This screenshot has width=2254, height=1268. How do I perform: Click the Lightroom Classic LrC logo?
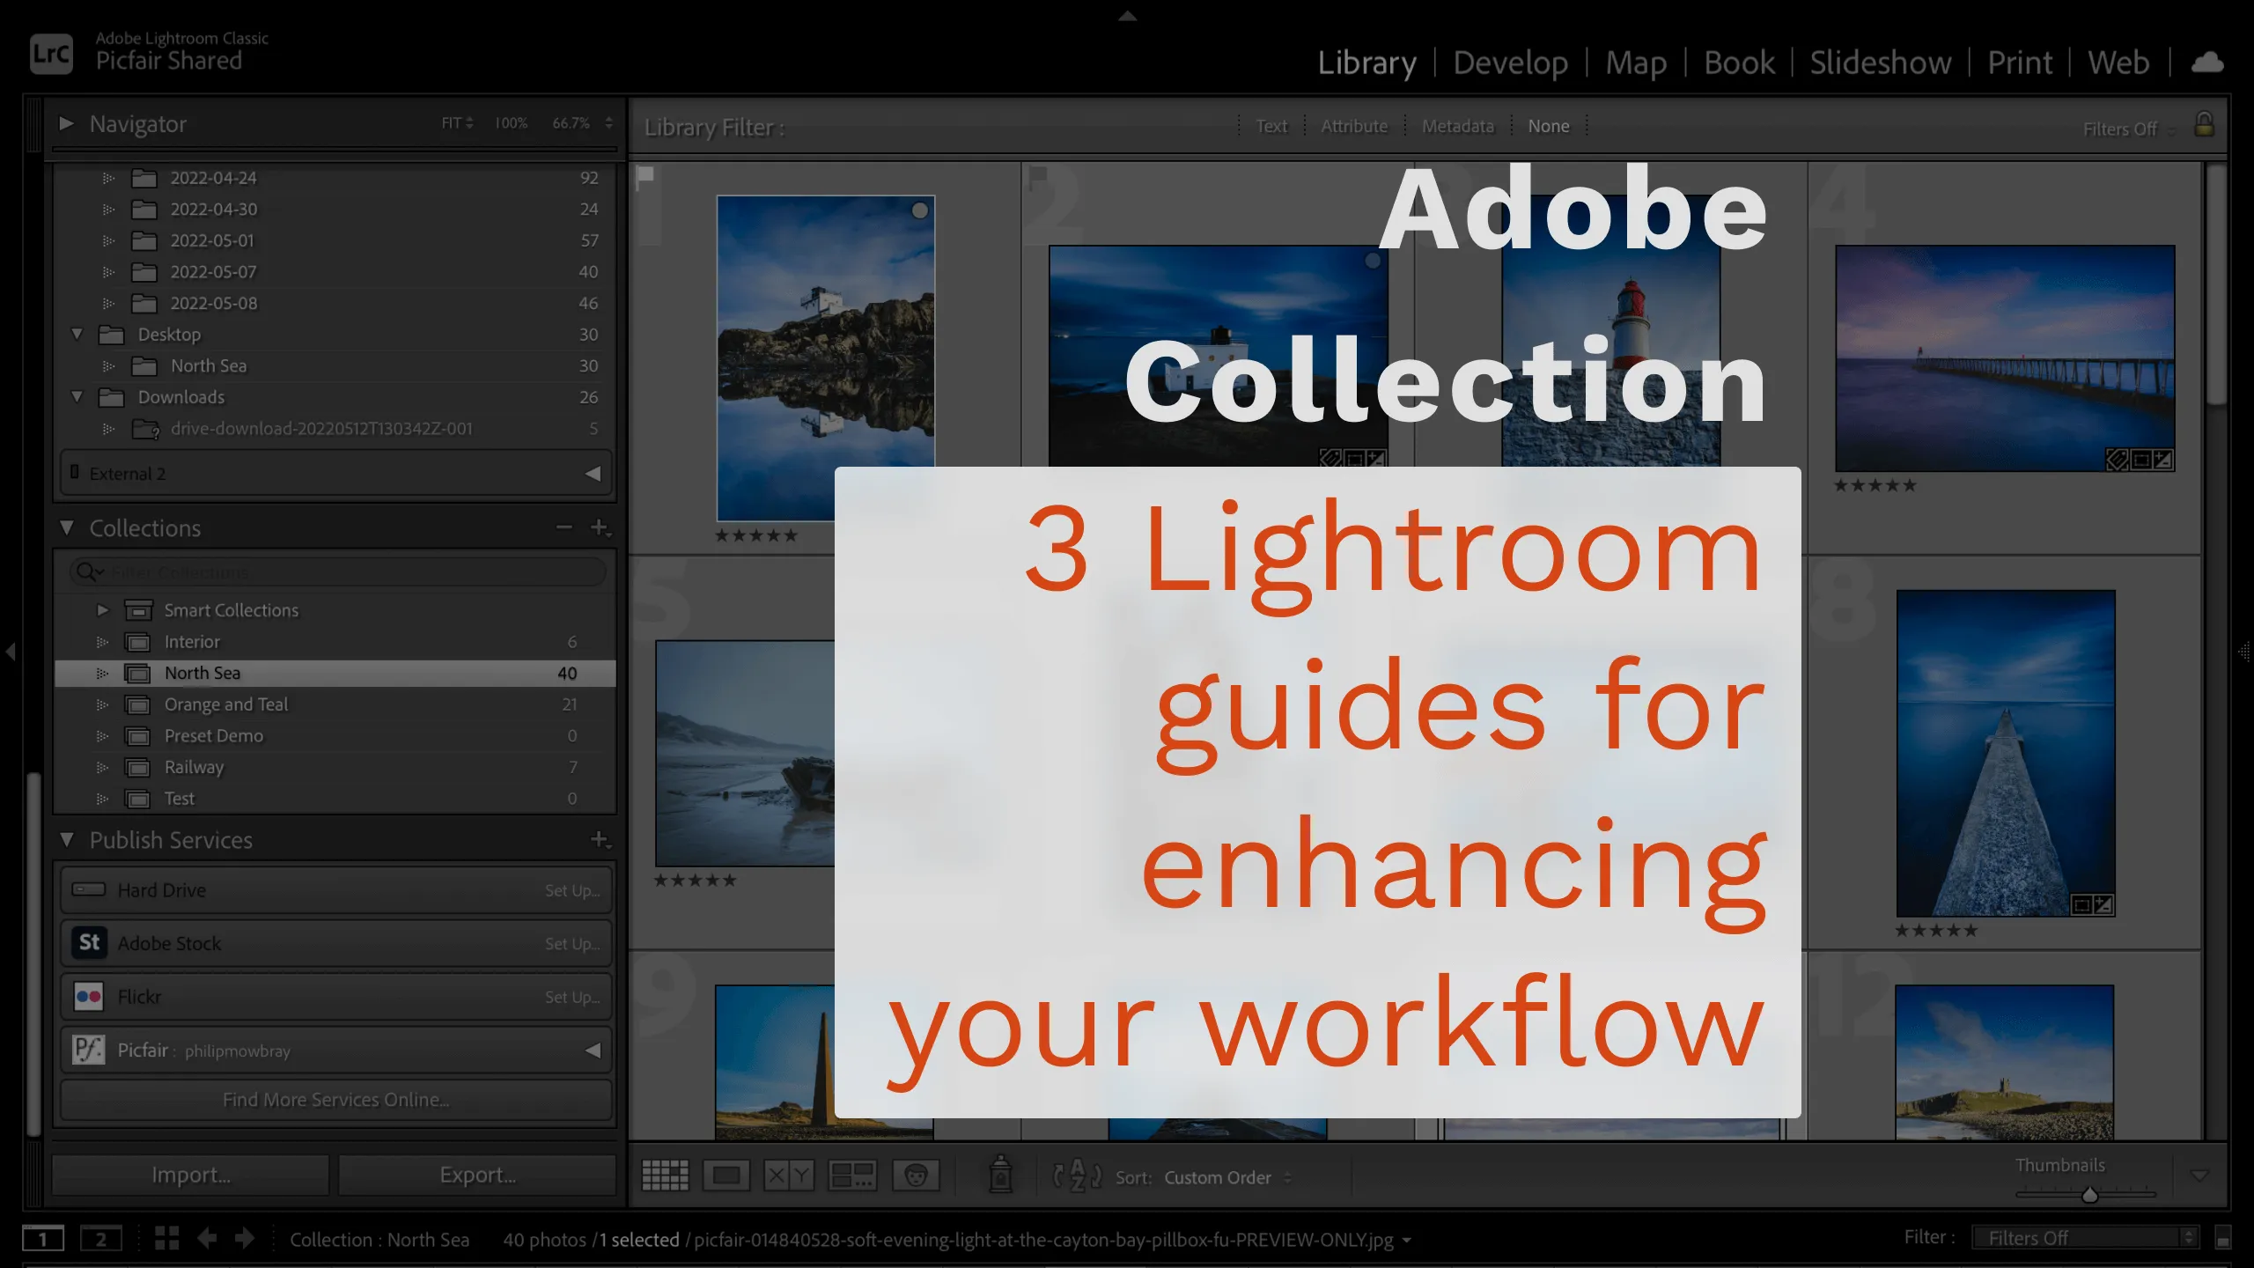tap(51, 54)
